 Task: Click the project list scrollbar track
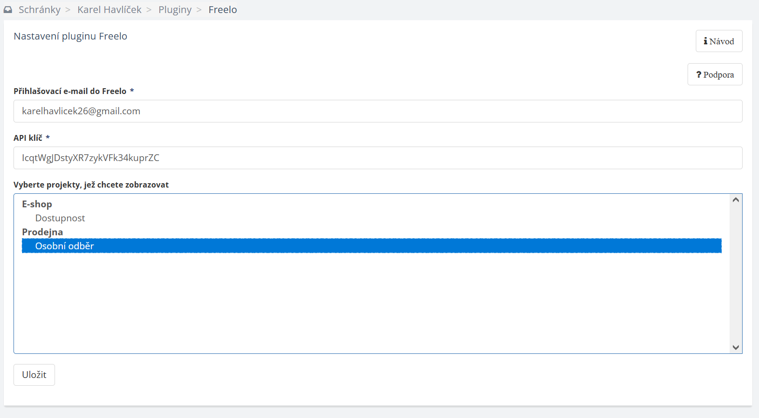(735, 289)
